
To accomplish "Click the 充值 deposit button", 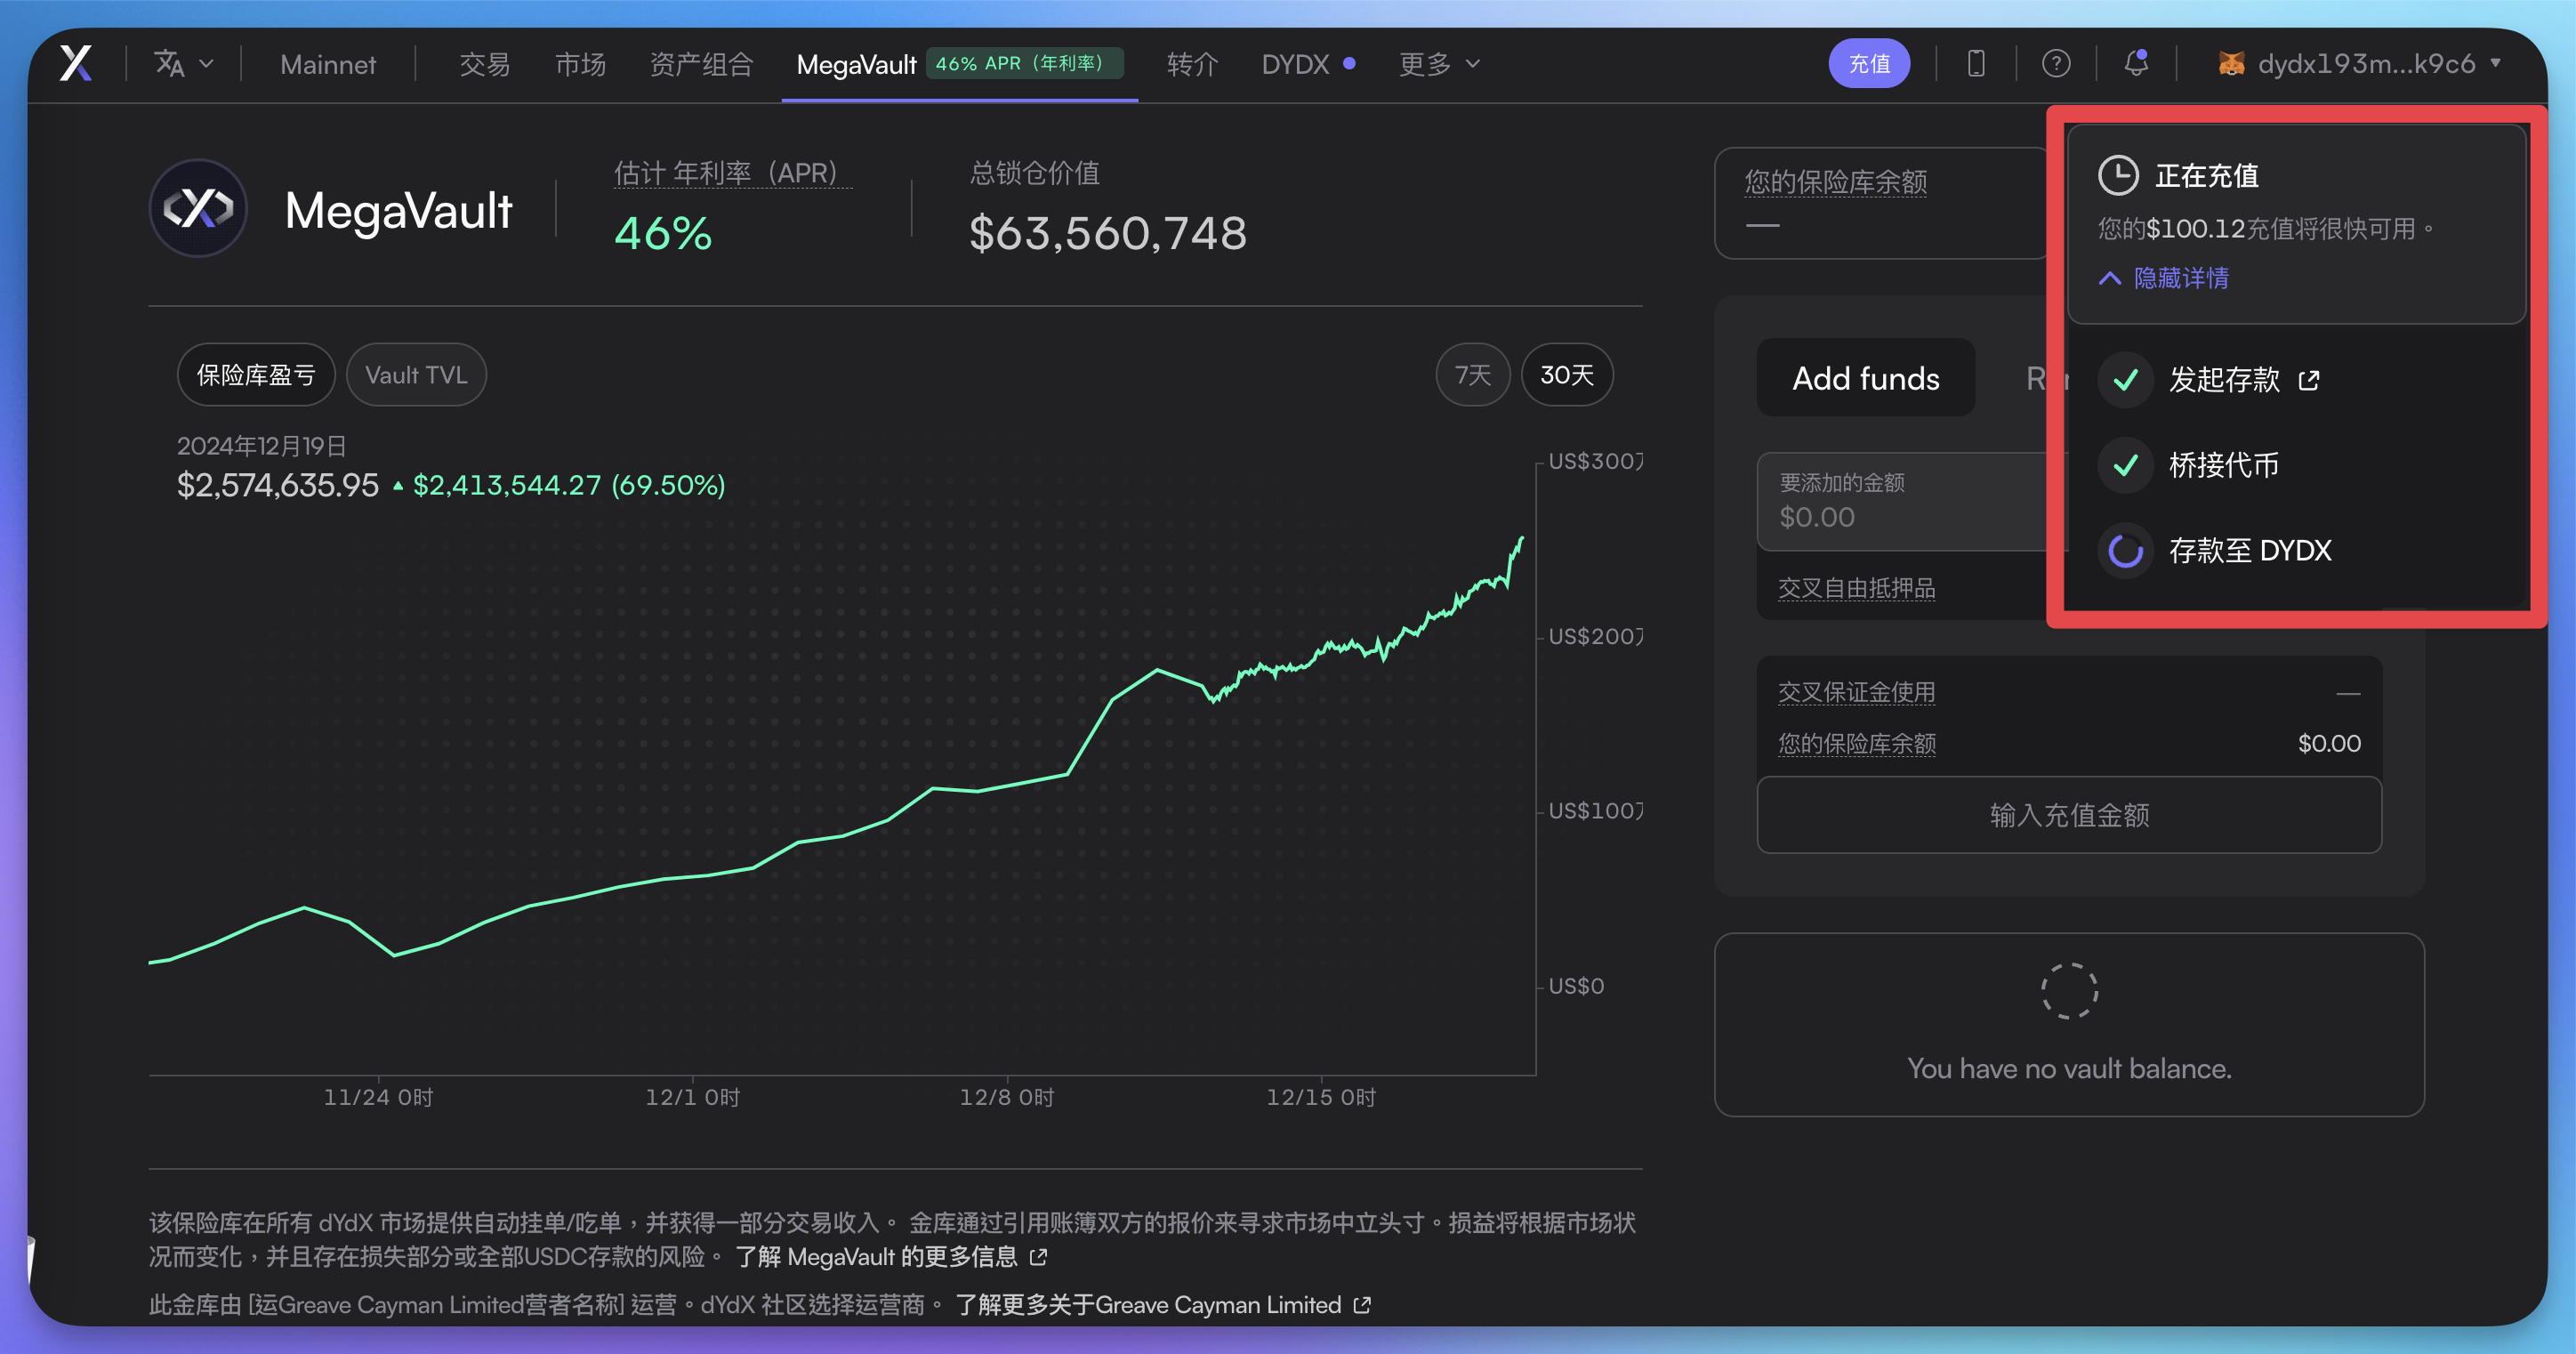I will click(x=1869, y=64).
